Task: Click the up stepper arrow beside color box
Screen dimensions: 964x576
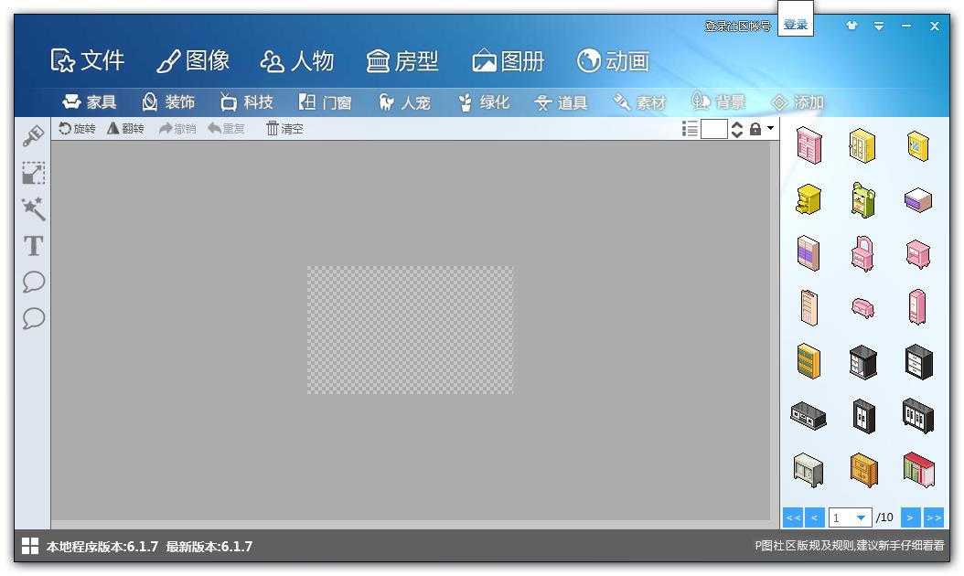Action: tap(735, 124)
